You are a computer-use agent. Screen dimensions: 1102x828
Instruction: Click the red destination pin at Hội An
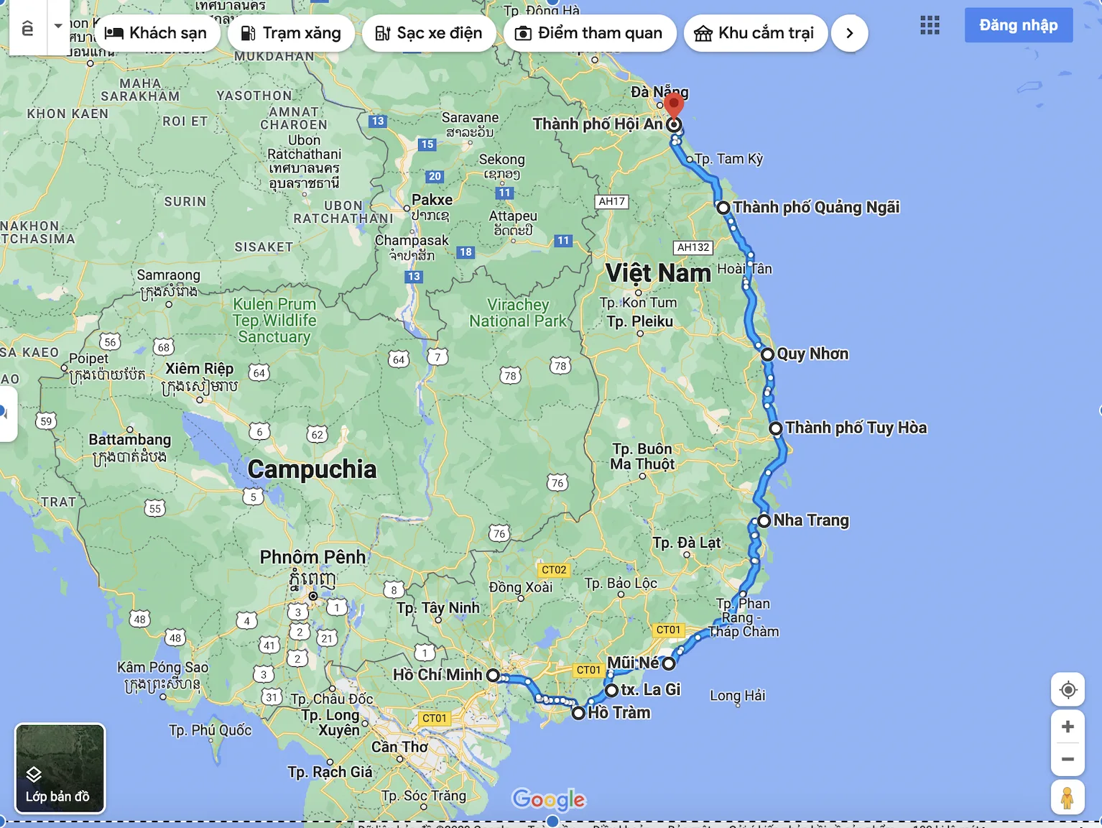coord(673,106)
